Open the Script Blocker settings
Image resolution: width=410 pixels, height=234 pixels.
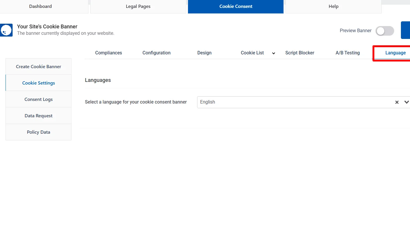(x=300, y=53)
